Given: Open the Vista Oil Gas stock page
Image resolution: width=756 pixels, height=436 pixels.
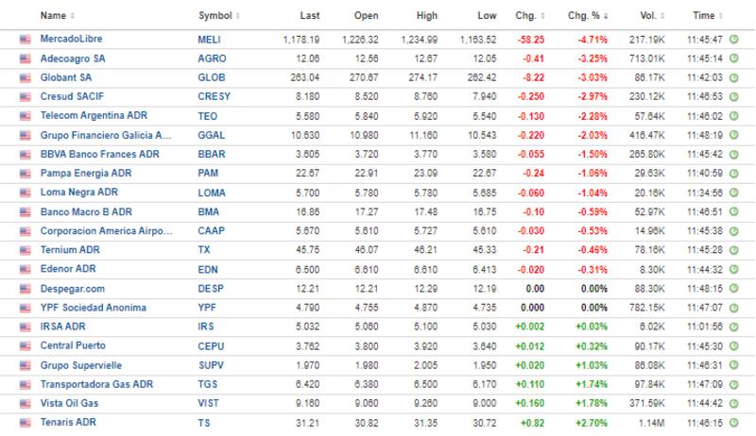Looking at the screenshot, I should [x=69, y=403].
